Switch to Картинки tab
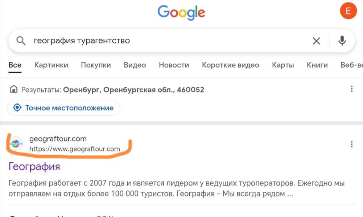The height and width of the screenshot is (217, 363). tap(51, 65)
